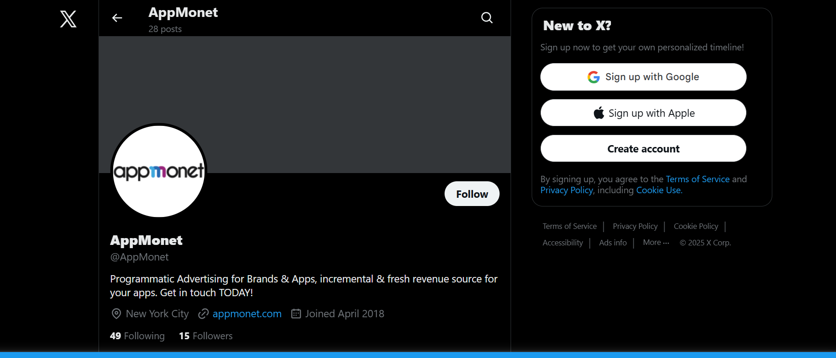The width and height of the screenshot is (836, 358).
Task: Go back using the left arrow
Action: pos(117,18)
